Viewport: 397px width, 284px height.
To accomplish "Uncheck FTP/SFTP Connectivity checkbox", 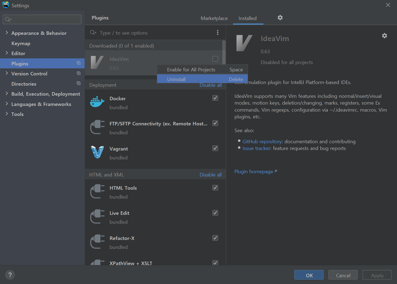I will [215, 123].
